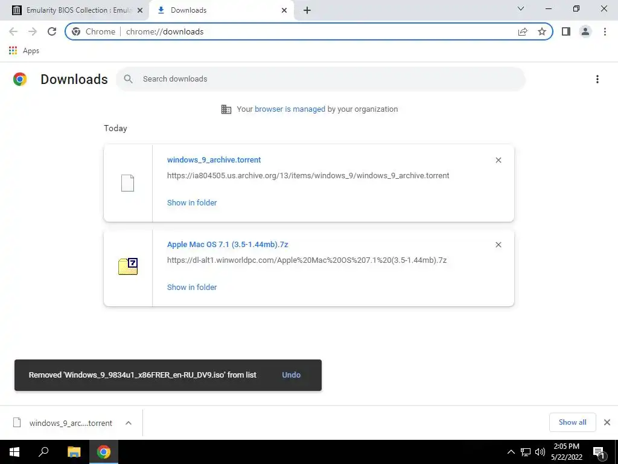Open the windows_9_archive.torrent file link
Screen dimensions: 618x464
[x=214, y=159]
